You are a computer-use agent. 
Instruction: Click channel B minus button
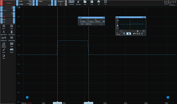point(1,15)
